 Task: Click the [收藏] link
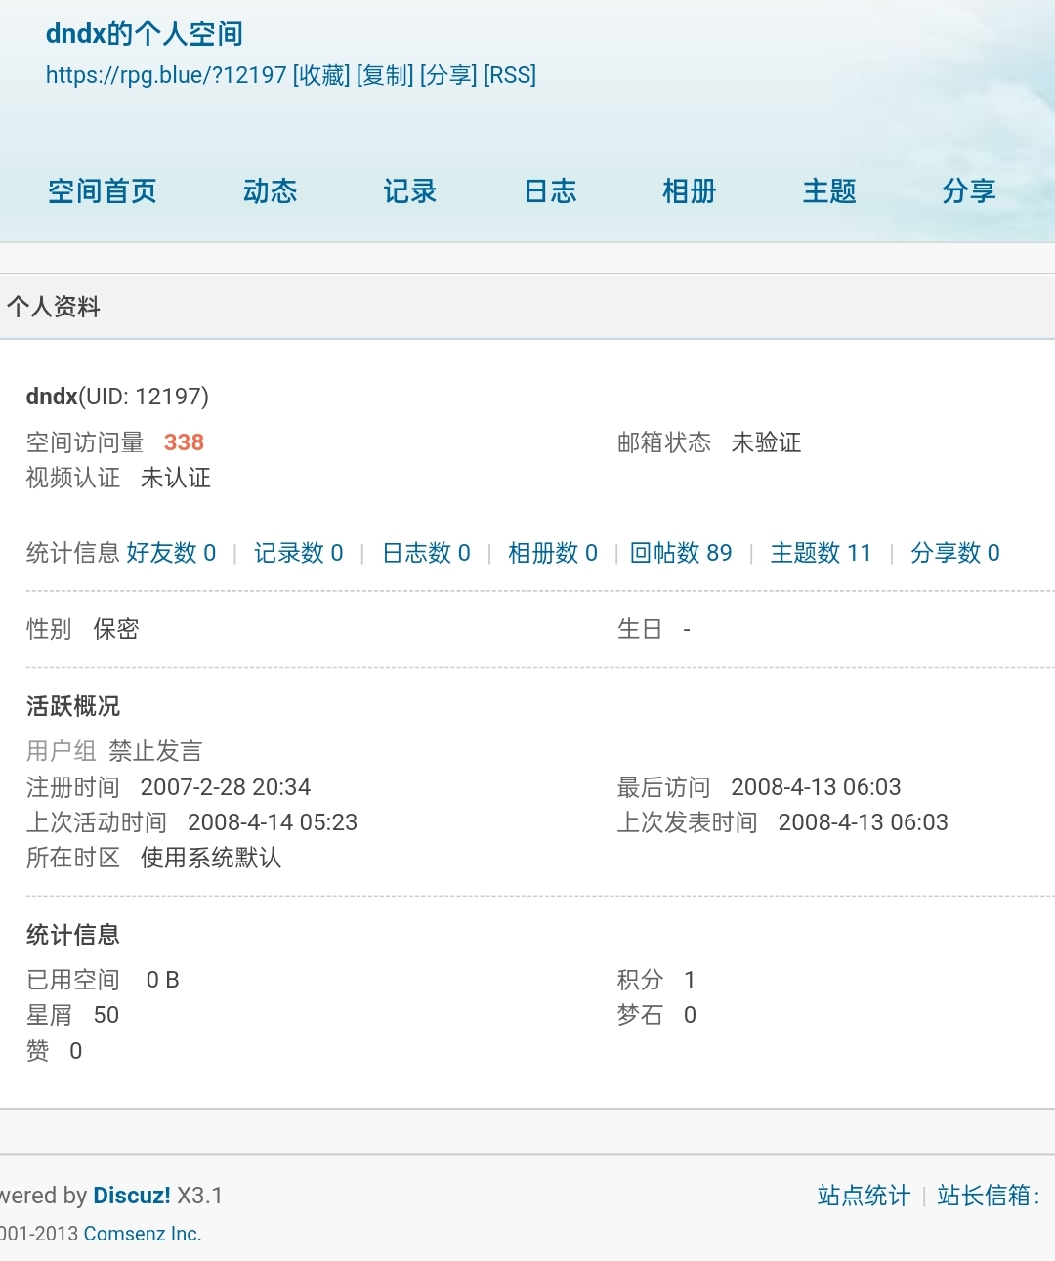pyautogui.click(x=321, y=75)
